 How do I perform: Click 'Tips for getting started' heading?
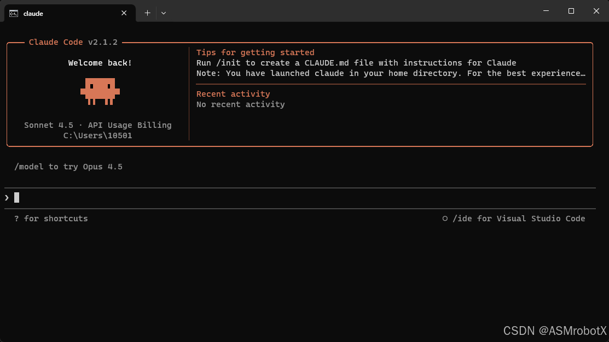pos(255,52)
